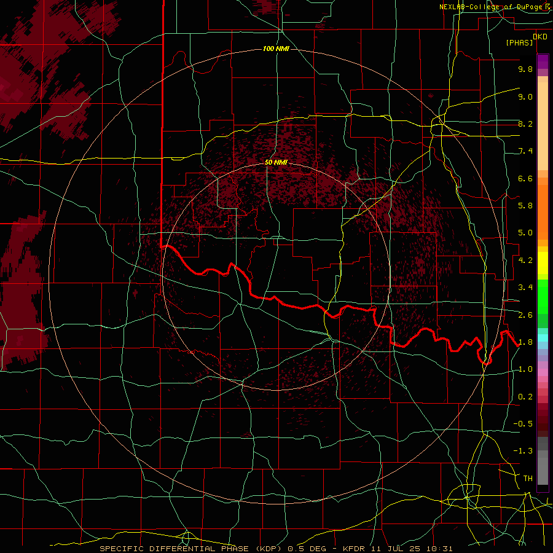Click the 4.2 scale value
Viewport: 553px width, 553px height.
[x=525, y=261]
